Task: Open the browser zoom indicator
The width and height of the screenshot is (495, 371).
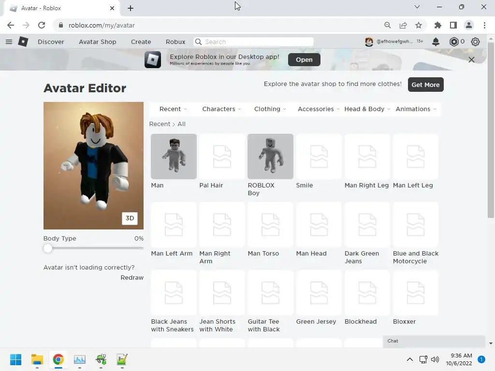Action: click(x=387, y=25)
